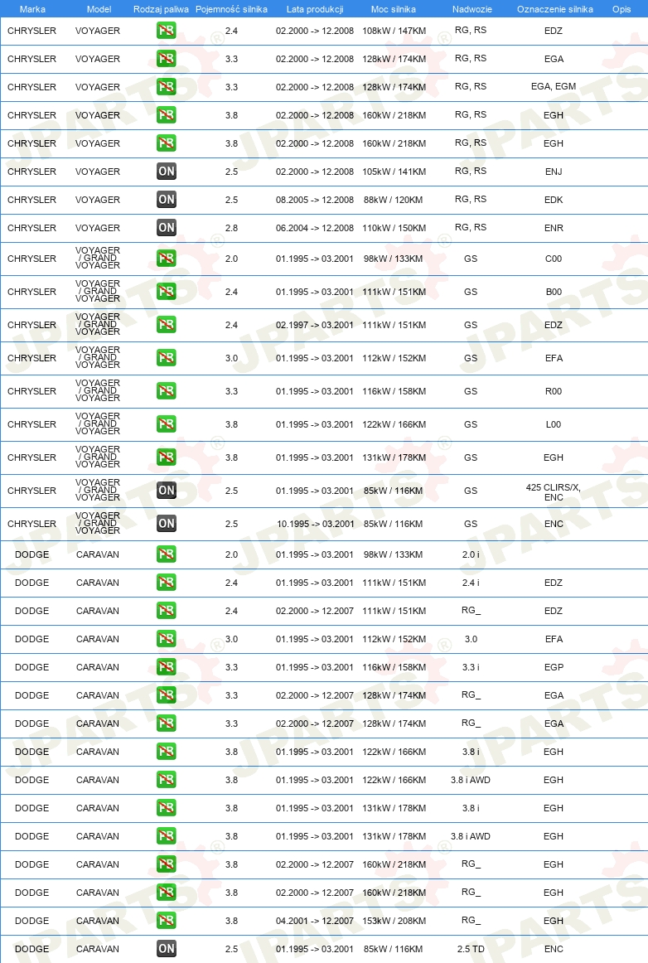Click the power value 105kW / 141KM

pyautogui.click(x=394, y=172)
